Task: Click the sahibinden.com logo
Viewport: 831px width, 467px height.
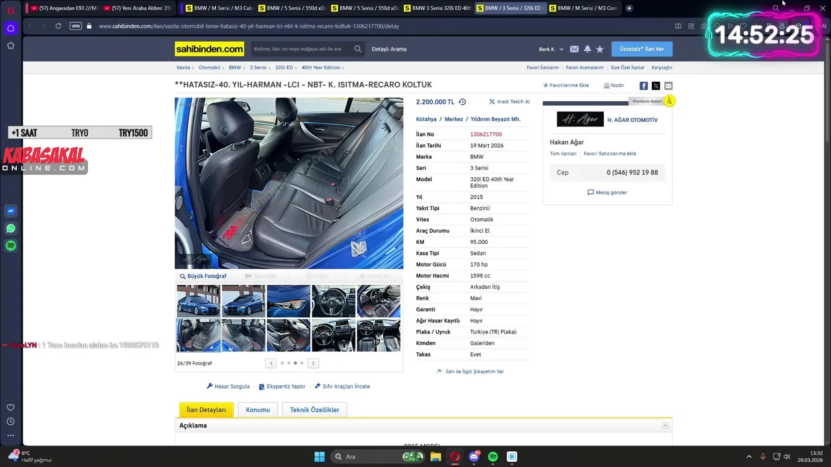Action: [209, 49]
